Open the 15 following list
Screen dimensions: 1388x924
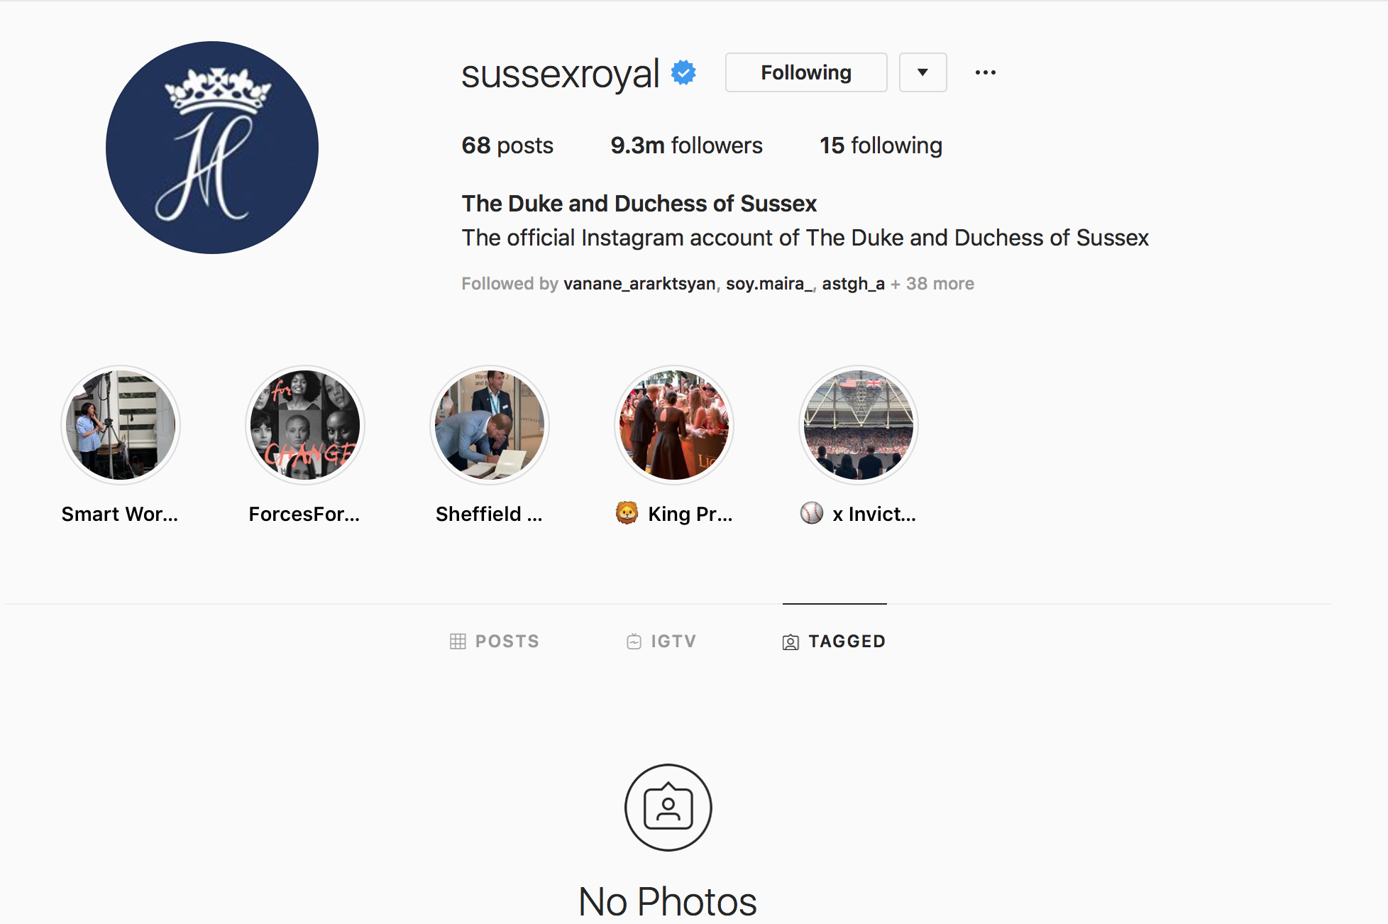881,145
